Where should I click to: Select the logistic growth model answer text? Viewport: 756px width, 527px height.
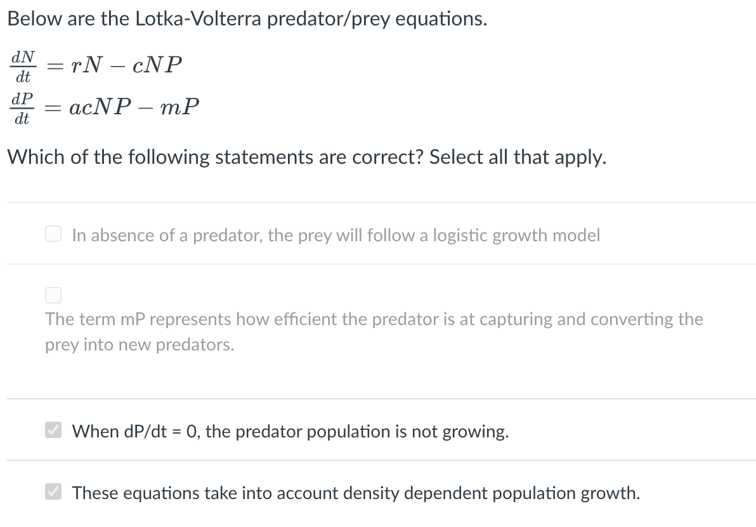(x=336, y=235)
